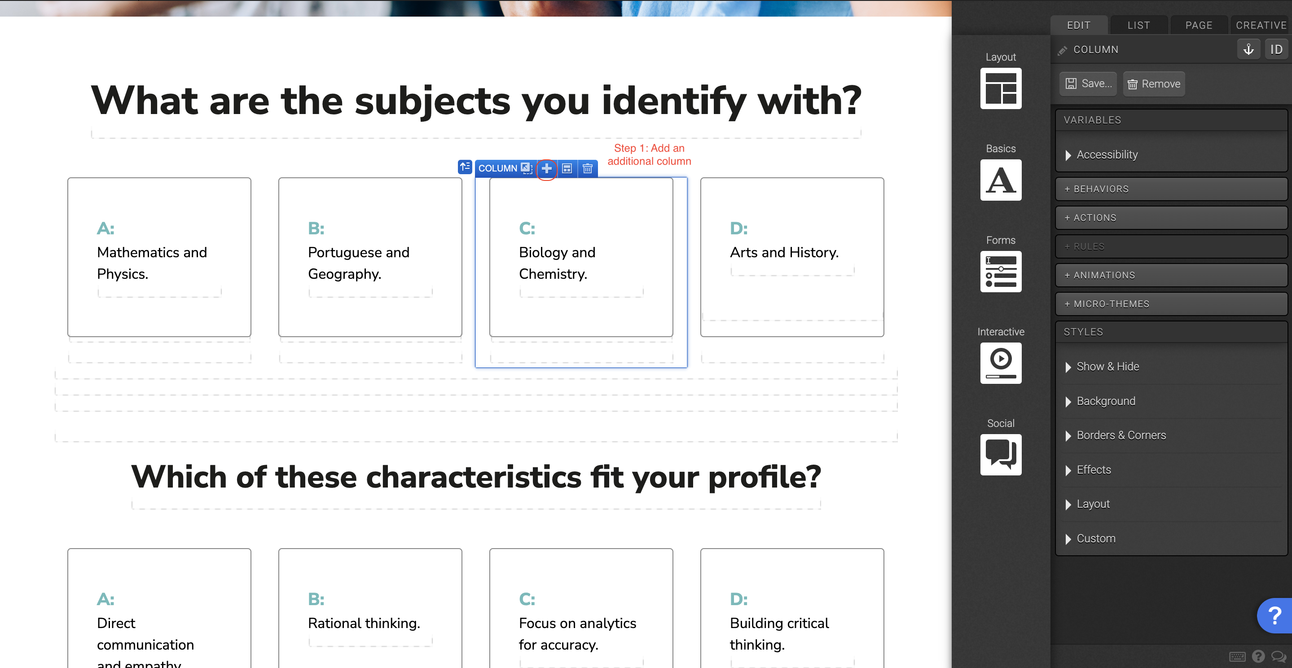Switch to the LIST tab

point(1138,25)
